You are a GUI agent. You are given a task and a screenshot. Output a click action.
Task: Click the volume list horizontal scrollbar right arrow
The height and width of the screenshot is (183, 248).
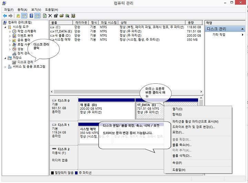201,92
